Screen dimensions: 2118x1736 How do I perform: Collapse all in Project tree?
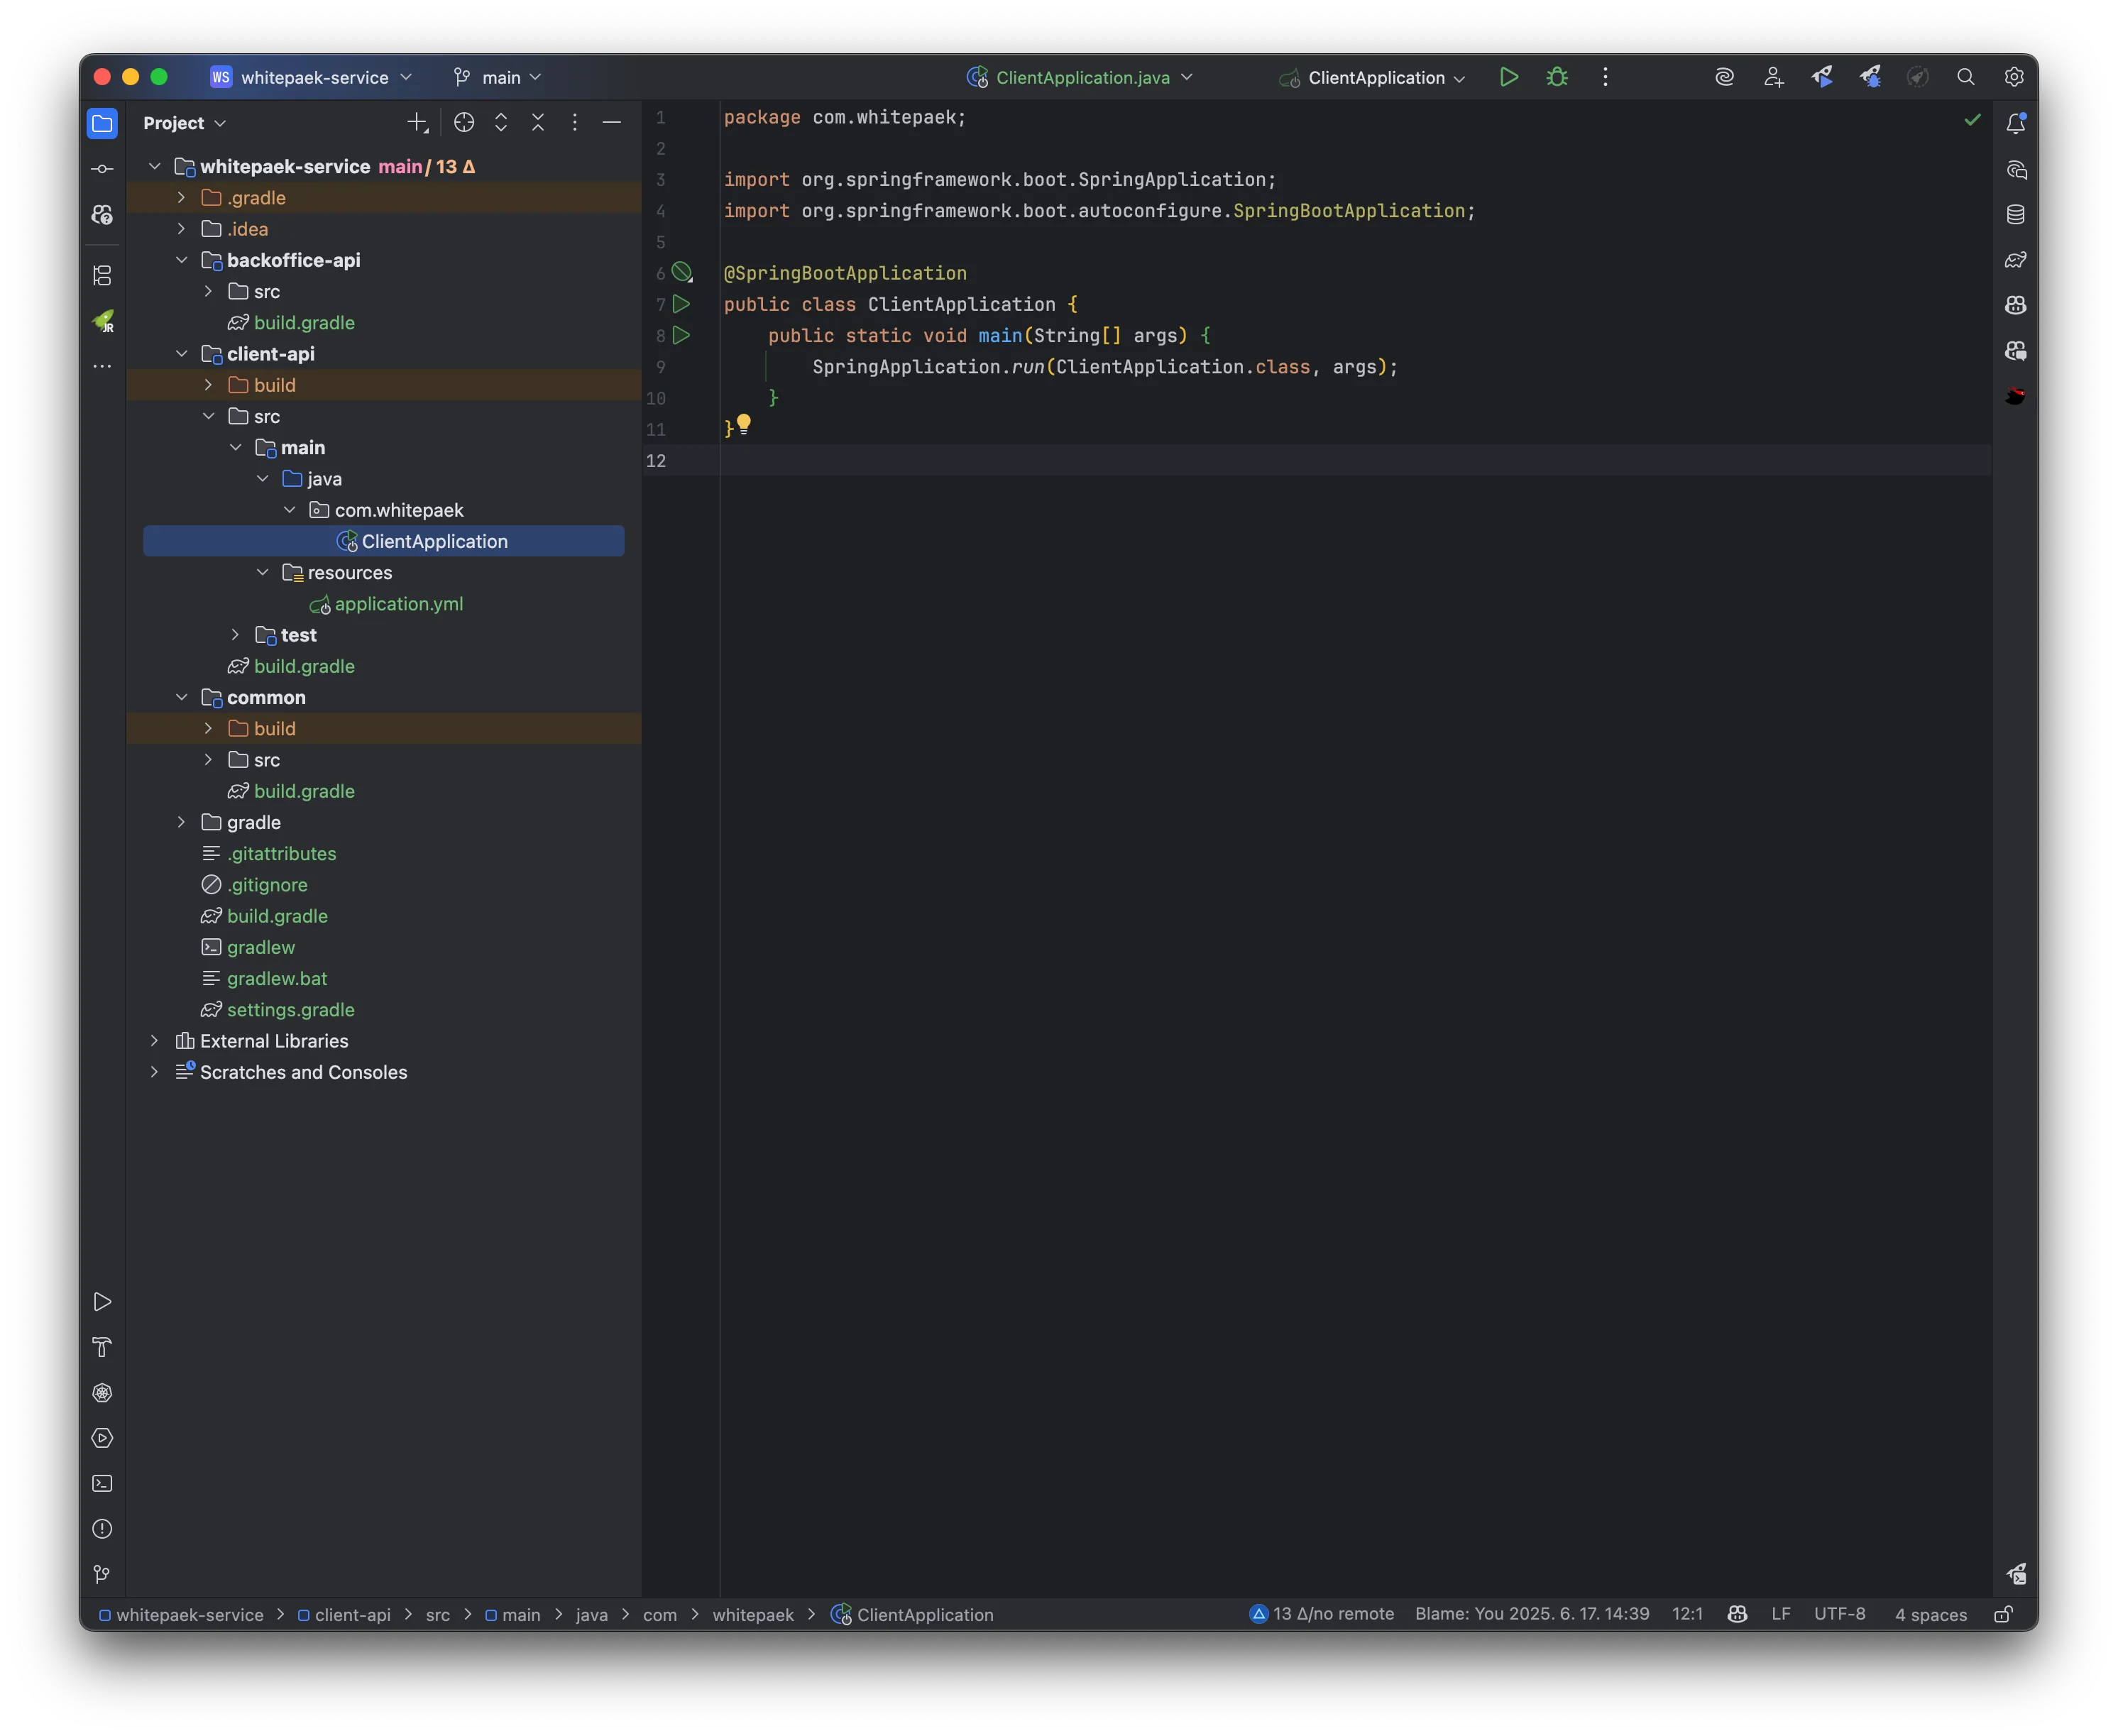(538, 122)
